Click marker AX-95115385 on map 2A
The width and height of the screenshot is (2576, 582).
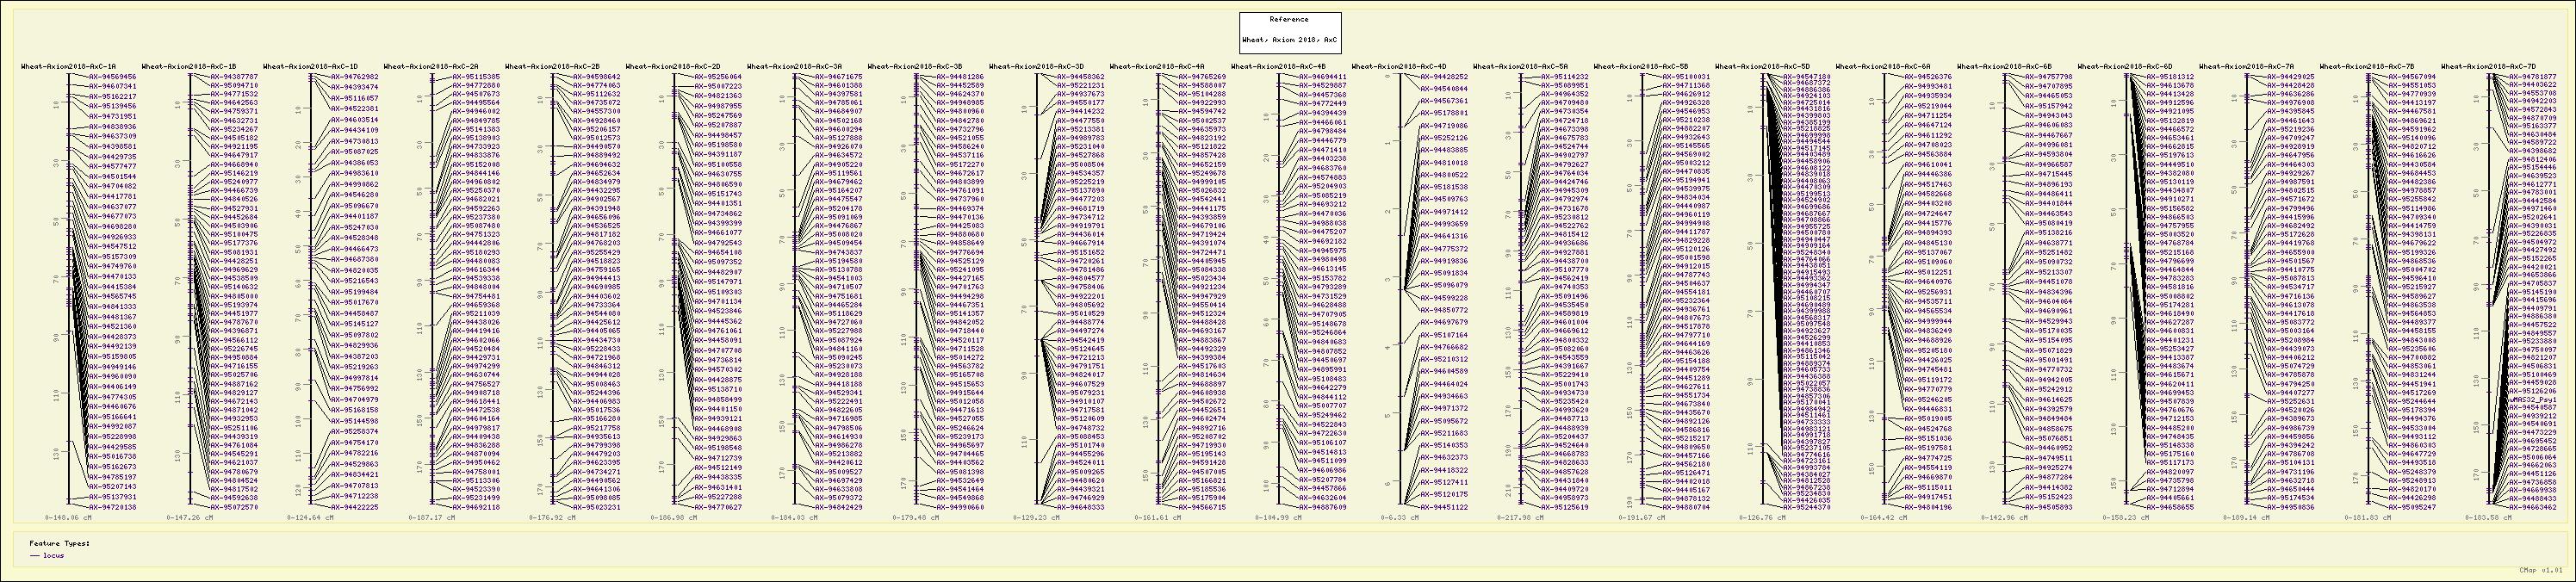pyautogui.click(x=475, y=76)
